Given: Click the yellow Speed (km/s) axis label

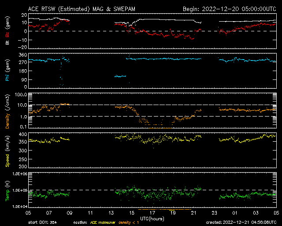Looking at the screenshot, I should [7, 150].
